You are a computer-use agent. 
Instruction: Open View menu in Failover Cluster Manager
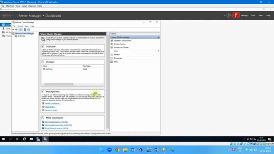click(x=27, y=26)
